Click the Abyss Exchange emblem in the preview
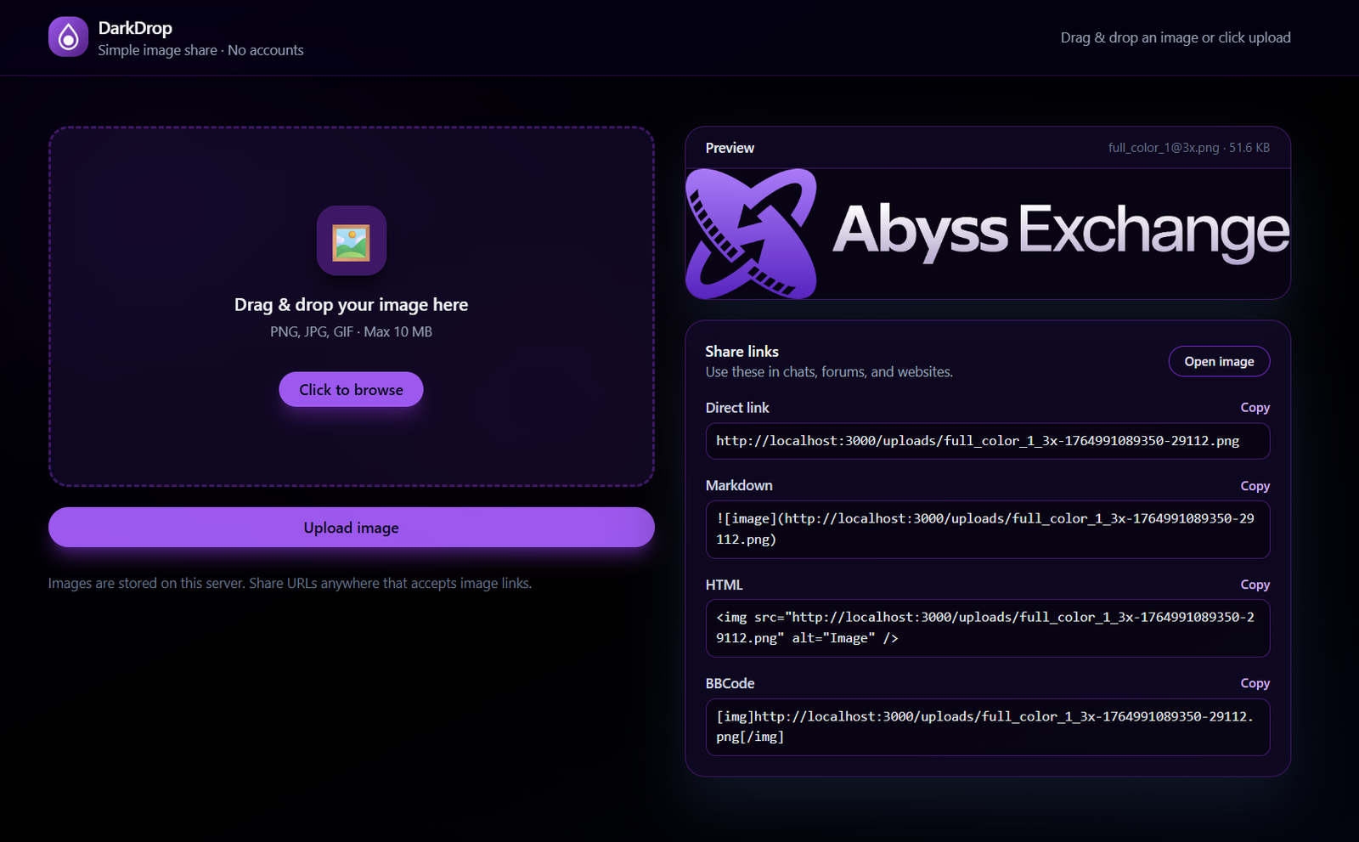The image size is (1359, 842). click(x=751, y=234)
